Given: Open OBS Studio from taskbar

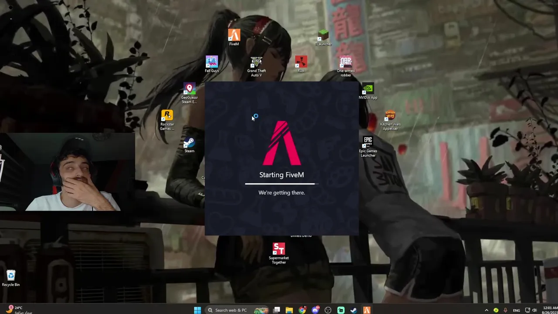Looking at the screenshot, I should (x=328, y=310).
